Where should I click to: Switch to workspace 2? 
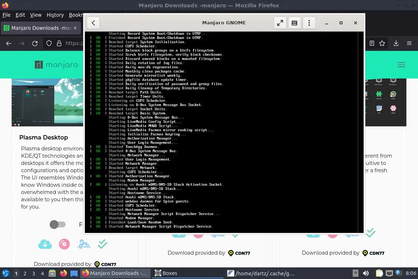(x=25, y=274)
